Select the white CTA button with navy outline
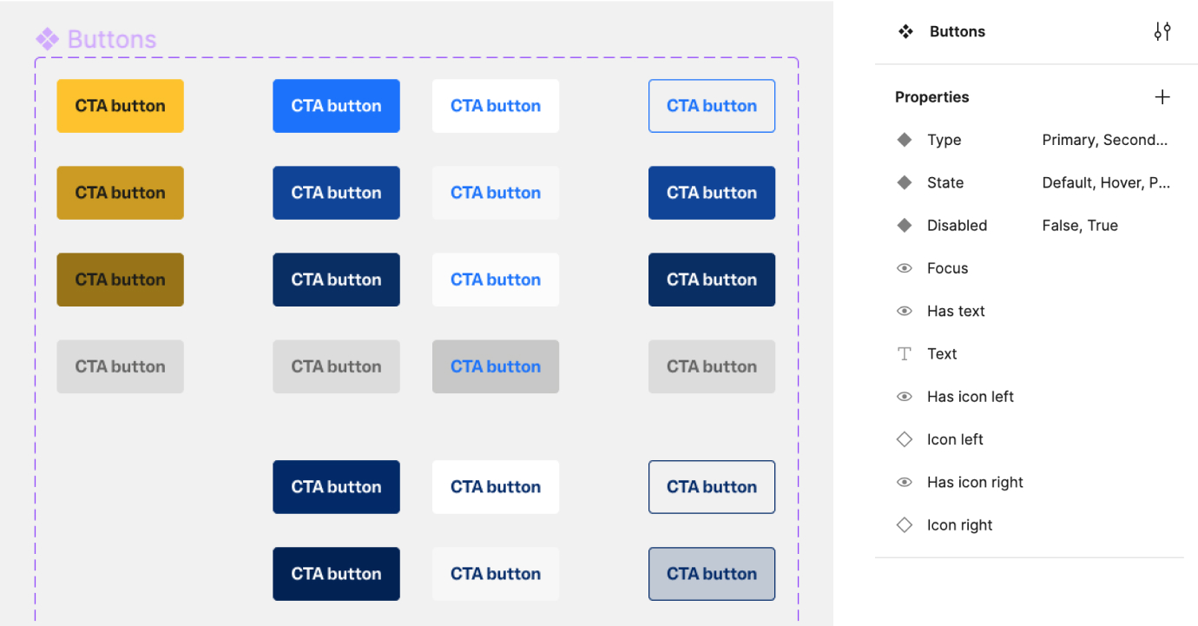Viewport: 1198px width, 626px height. click(x=712, y=487)
